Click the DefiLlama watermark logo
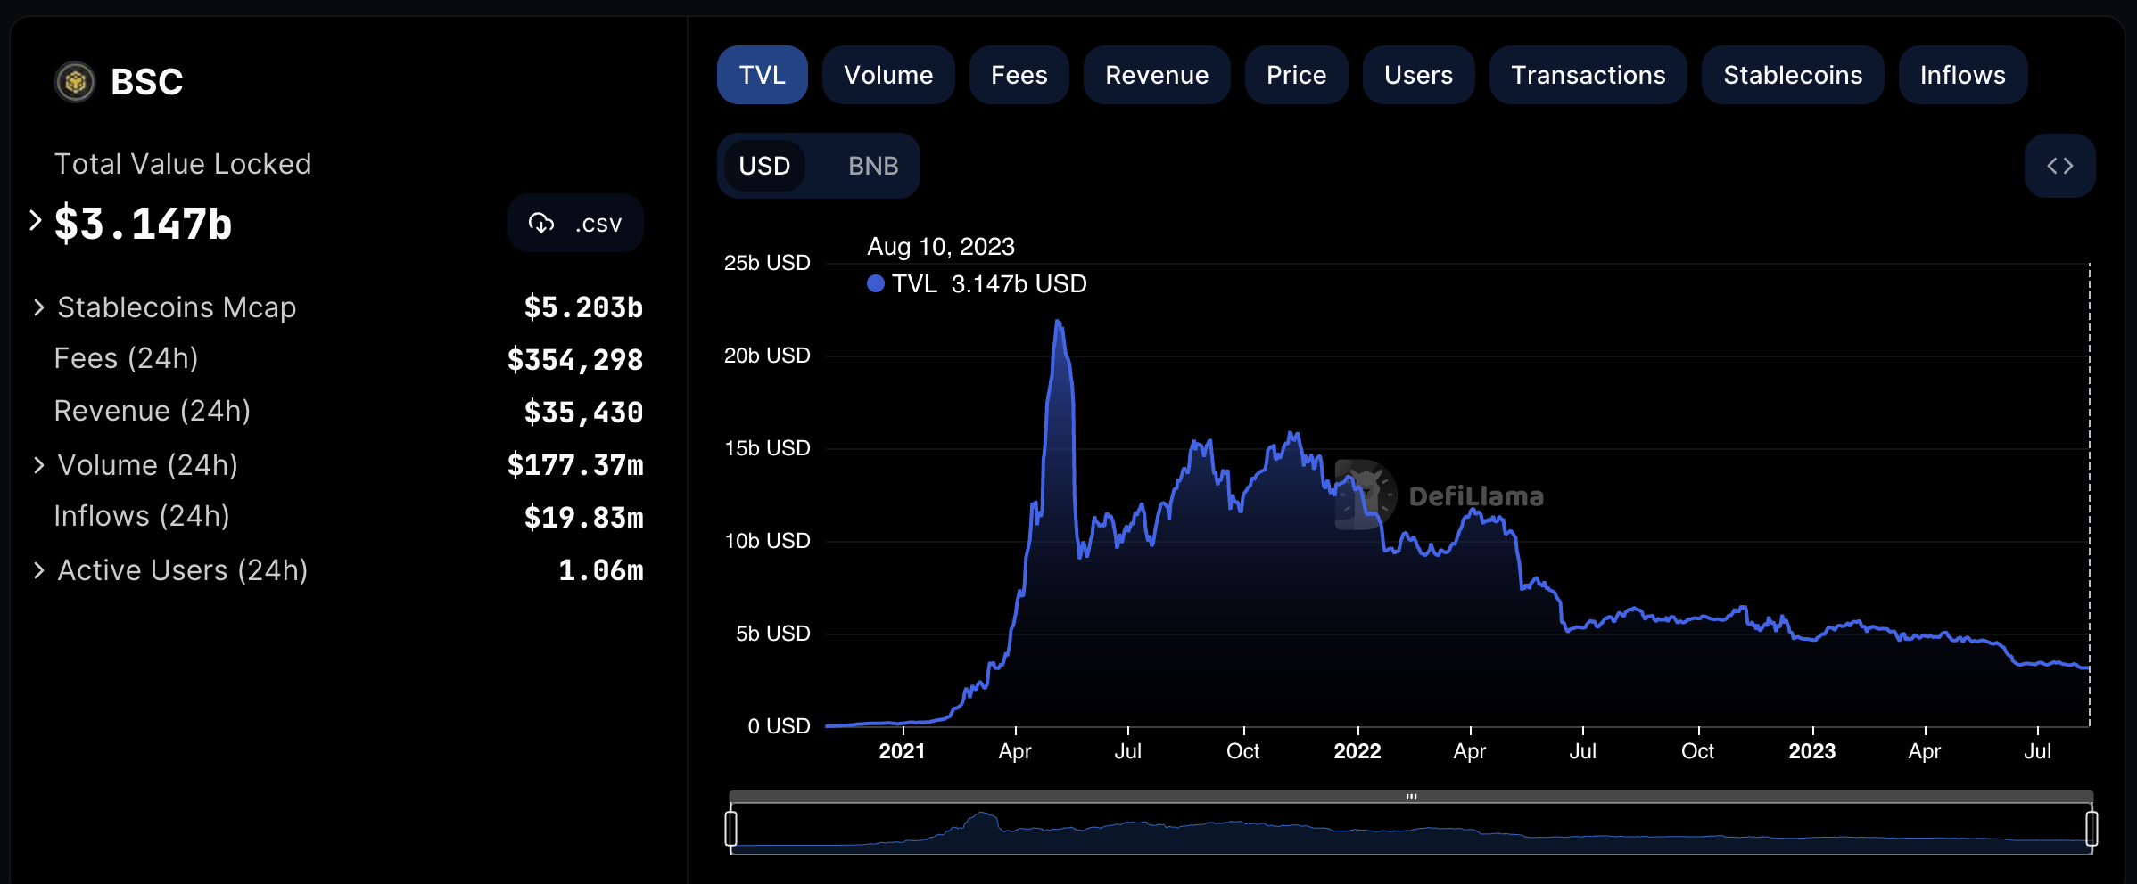Screen dimensions: 2137x884 click(1365, 495)
